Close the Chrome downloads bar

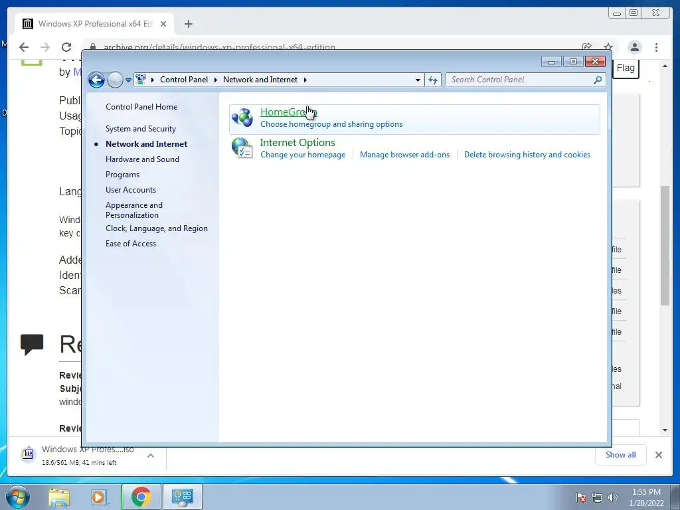click(658, 455)
